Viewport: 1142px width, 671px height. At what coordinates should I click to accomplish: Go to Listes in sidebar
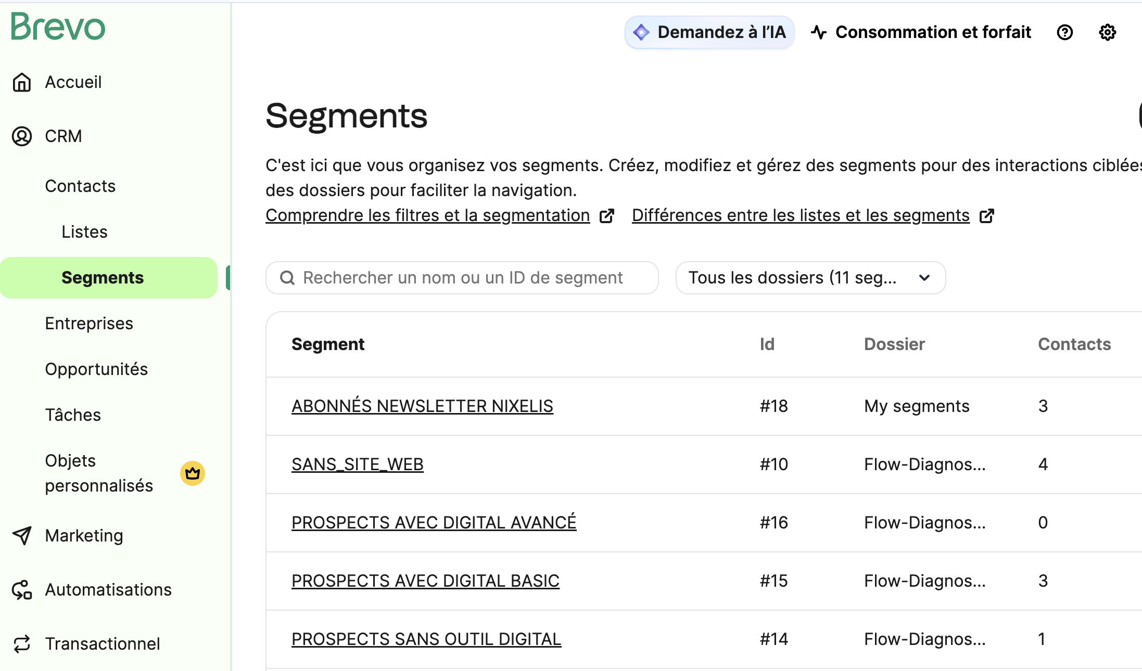click(84, 232)
